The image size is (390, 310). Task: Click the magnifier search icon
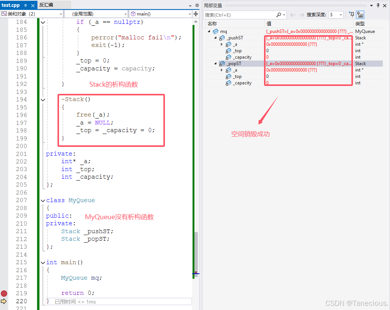coord(279,15)
